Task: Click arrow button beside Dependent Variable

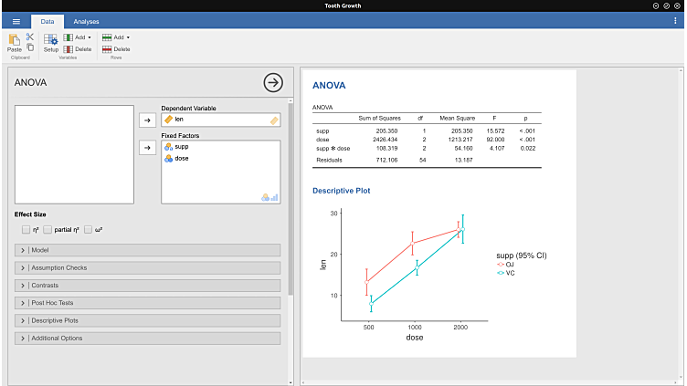Action: [146, 120]
